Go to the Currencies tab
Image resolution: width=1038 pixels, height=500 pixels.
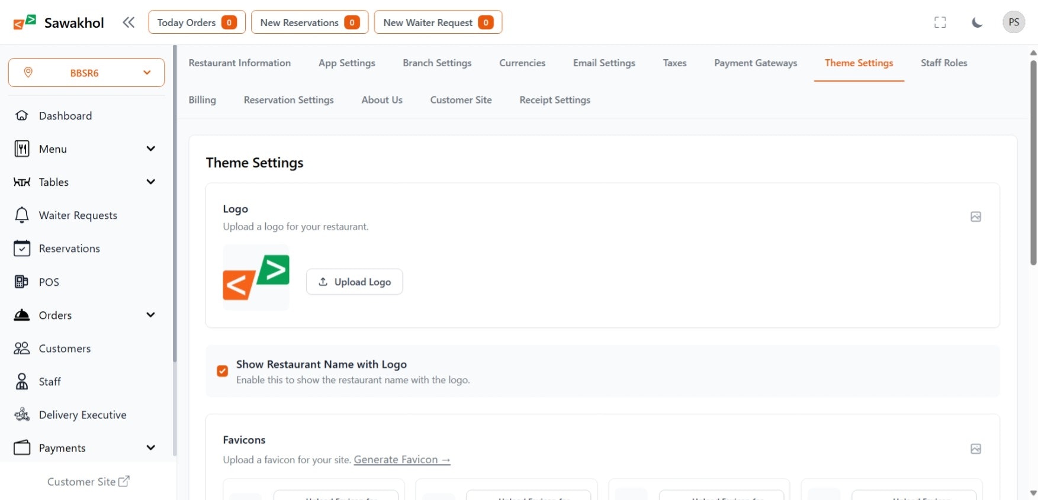coord(522,63)
